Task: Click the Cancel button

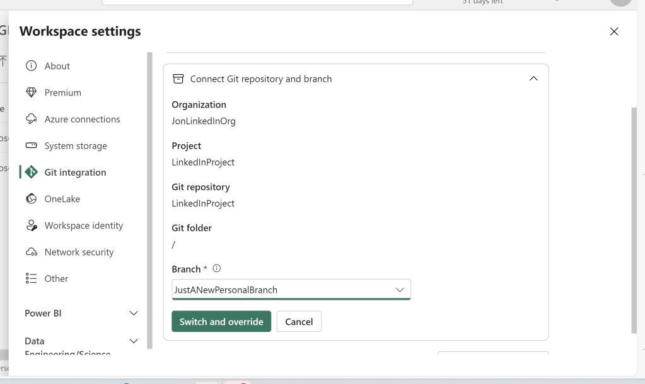Action: point(299,322)
